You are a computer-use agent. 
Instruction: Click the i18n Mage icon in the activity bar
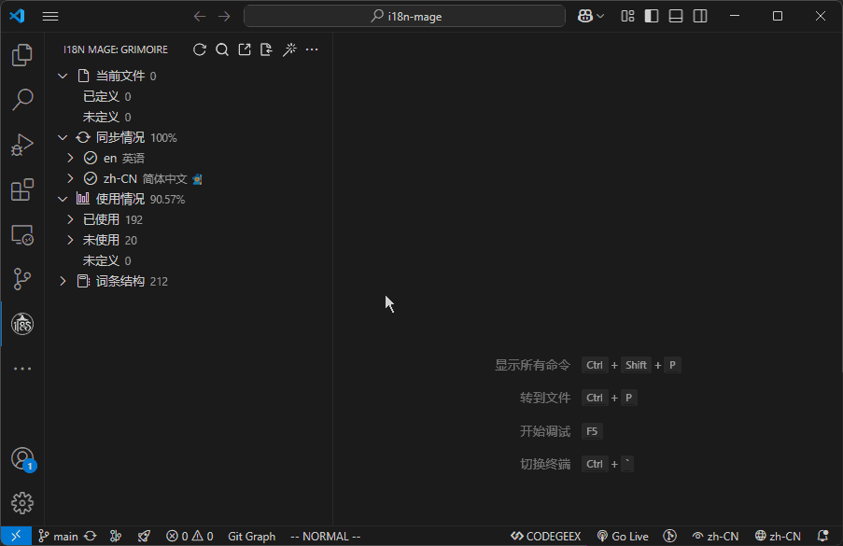(x=22, y=324)
